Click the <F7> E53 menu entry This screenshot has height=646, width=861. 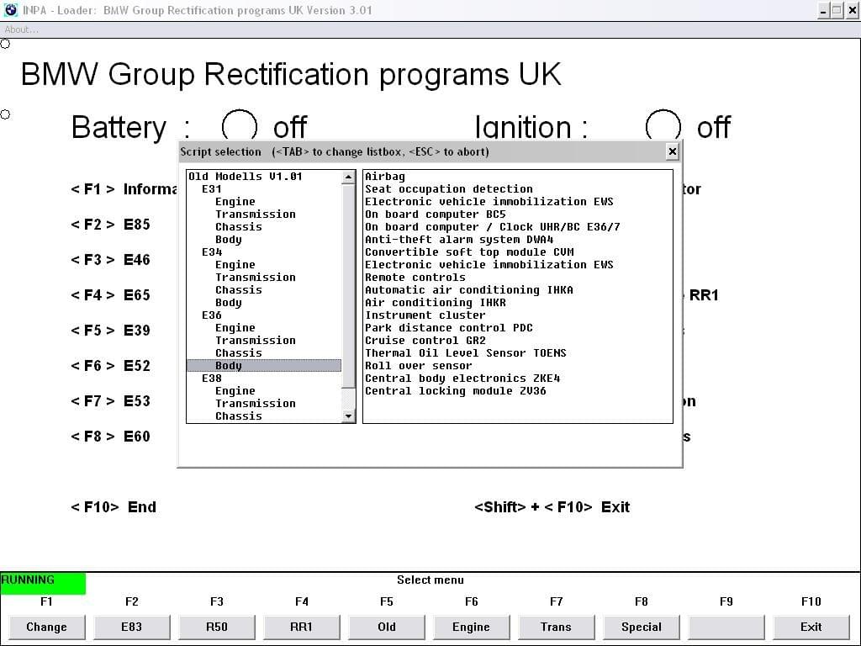[110, 401]
